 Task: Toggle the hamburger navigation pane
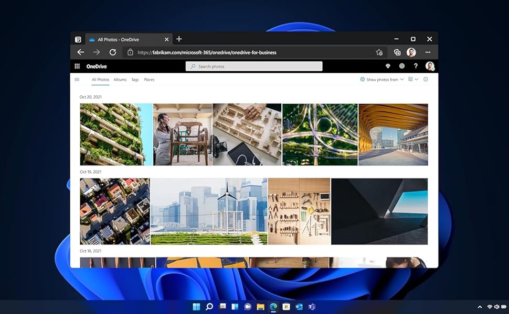pos(77,80)
